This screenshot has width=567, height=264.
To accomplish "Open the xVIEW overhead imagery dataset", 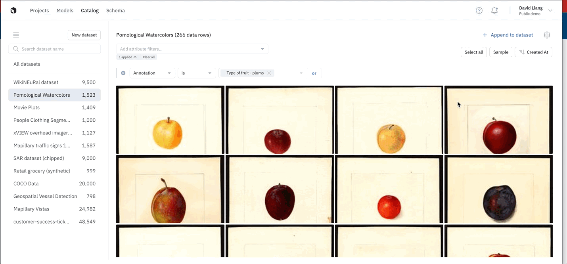I will [x=54, y=133].
